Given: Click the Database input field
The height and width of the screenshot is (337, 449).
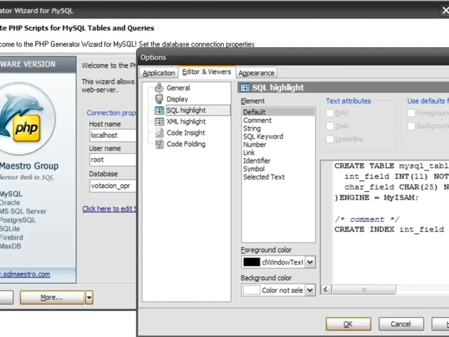Looking at the screenshot, I should pyautogui.click(x=113, y=186).
